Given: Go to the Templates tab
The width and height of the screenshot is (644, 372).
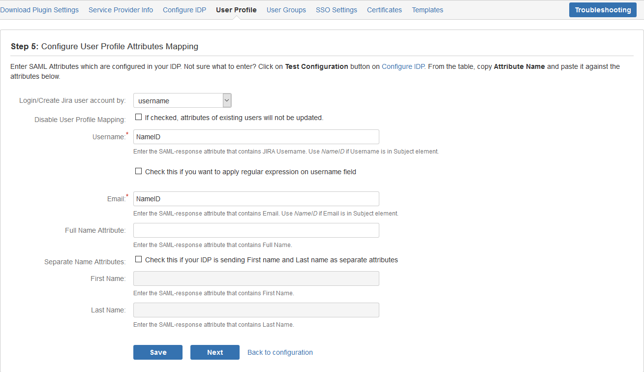Looking at the screenshot, I should (x=428, y=10).
